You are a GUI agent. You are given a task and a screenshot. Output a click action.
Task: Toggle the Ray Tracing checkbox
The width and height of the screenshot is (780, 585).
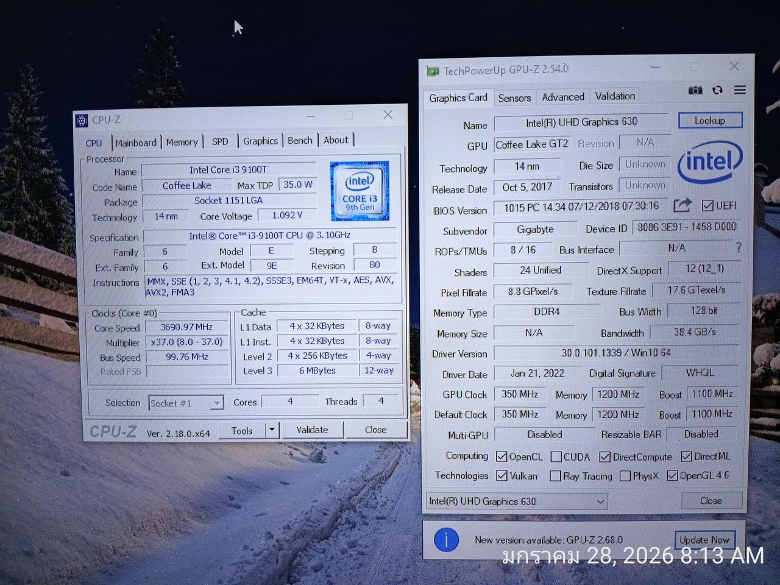555,476
